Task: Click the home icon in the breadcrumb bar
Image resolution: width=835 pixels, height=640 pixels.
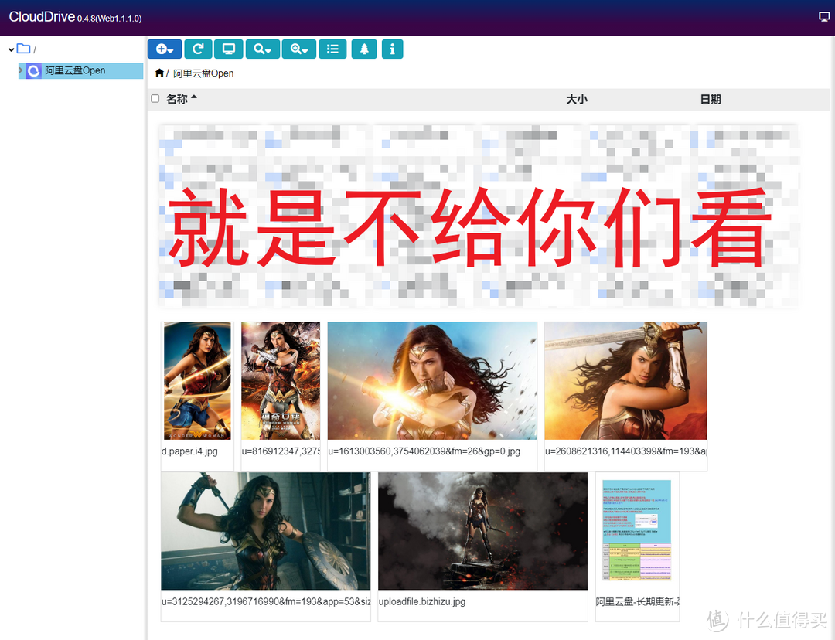Action: (158, 73)
